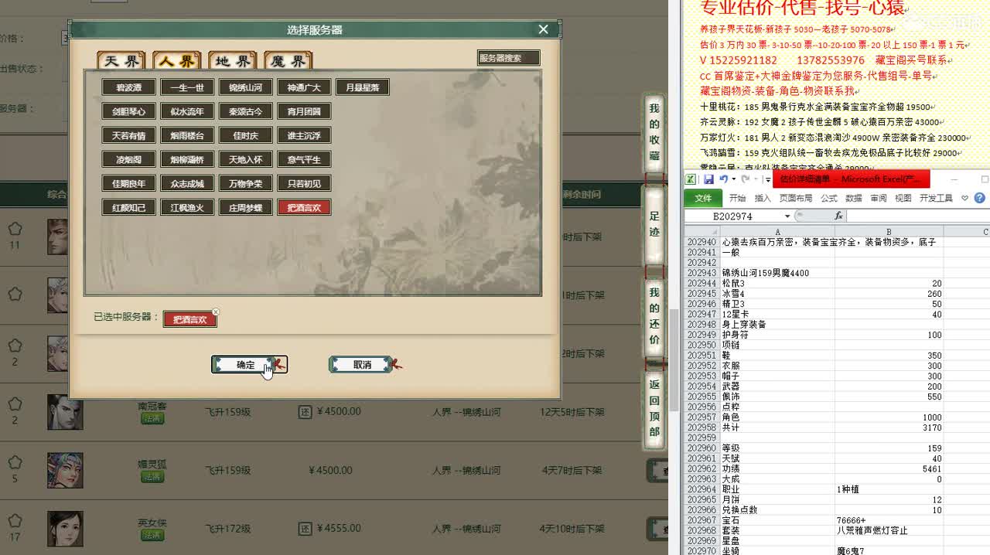990x555 pixels.
Task: Click the 还 bargain icon beside ¥4500.00
Action: 305,412
